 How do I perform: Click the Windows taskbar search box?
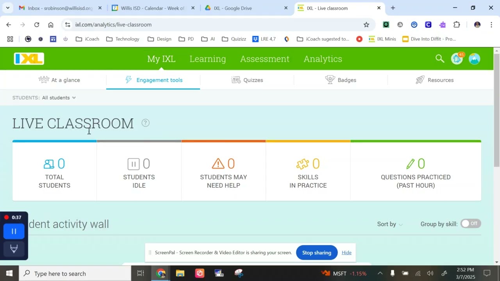75,273
